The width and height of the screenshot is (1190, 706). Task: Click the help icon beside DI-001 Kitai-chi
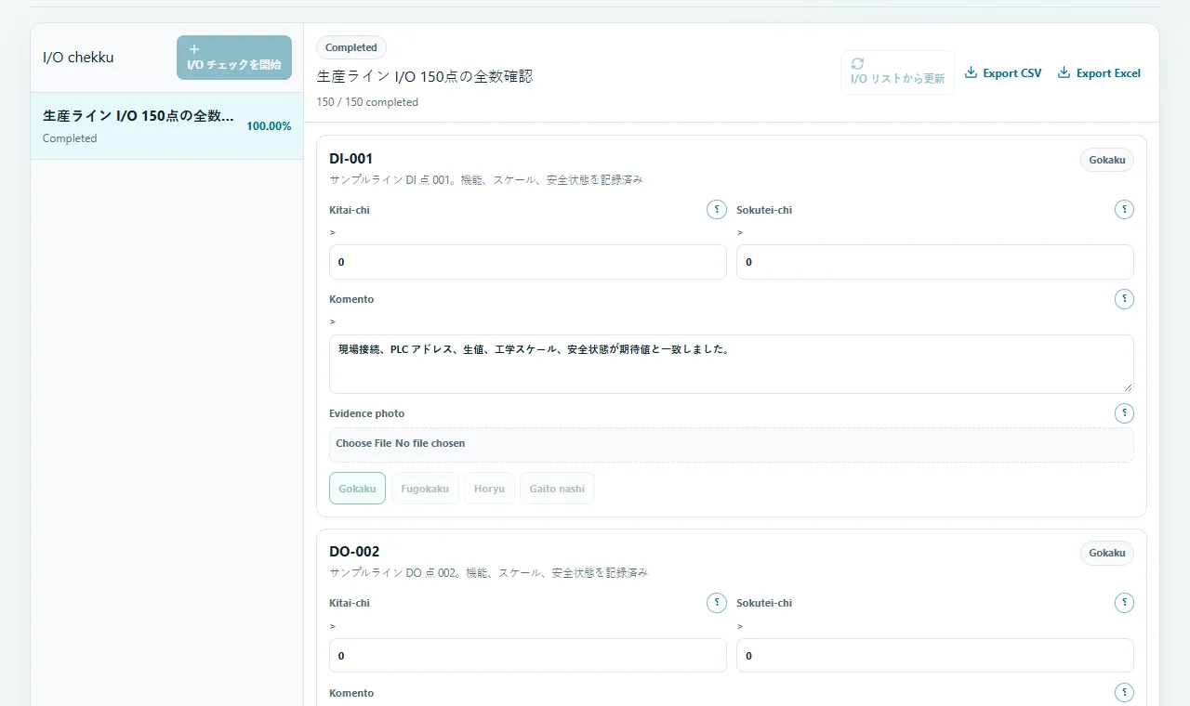pos(716,210)
